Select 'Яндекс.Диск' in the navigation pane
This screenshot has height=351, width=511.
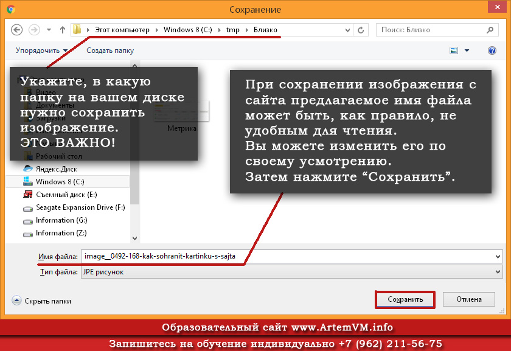click(x=57, y=169)
